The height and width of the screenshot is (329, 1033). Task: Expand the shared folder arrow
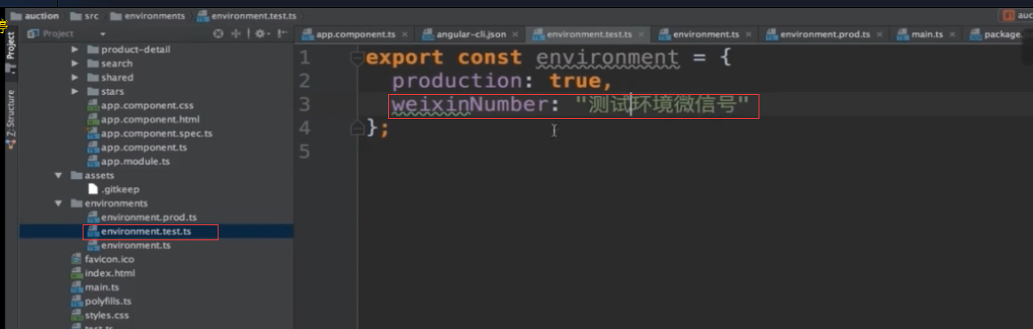[x=75, y=77]
